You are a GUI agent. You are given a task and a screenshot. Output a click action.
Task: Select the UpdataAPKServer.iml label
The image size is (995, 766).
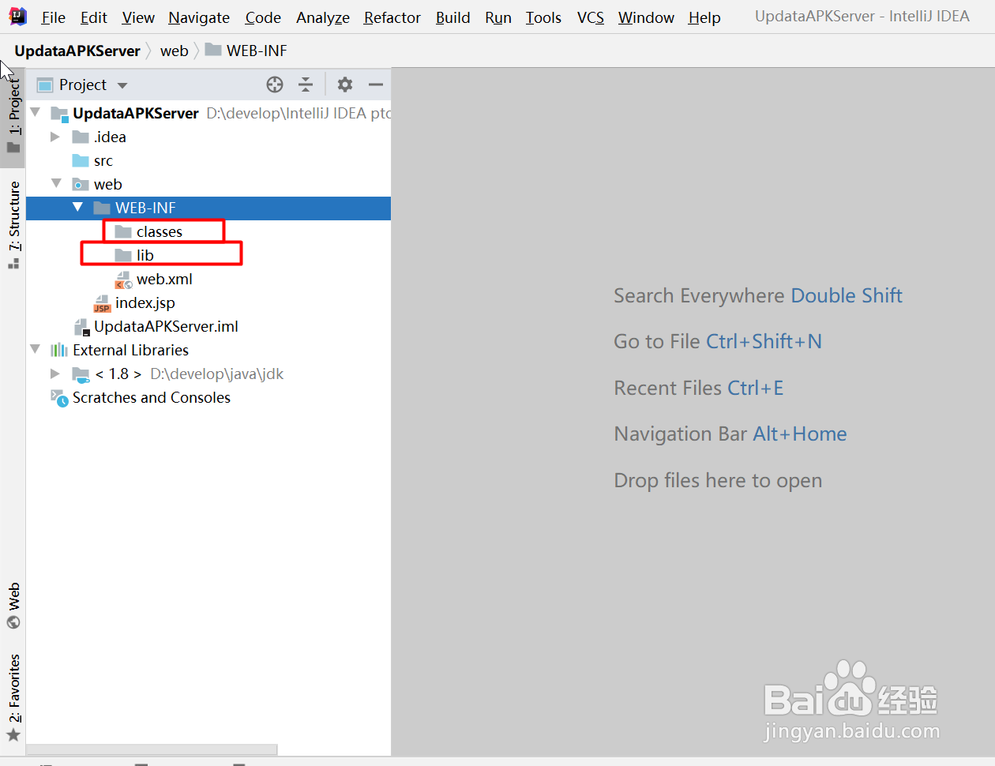pos(166,327)
